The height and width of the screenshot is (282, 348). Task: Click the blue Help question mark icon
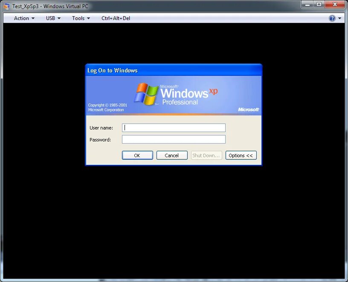point(332,18)
